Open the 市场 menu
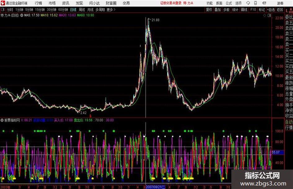 [x=52, y=3]
